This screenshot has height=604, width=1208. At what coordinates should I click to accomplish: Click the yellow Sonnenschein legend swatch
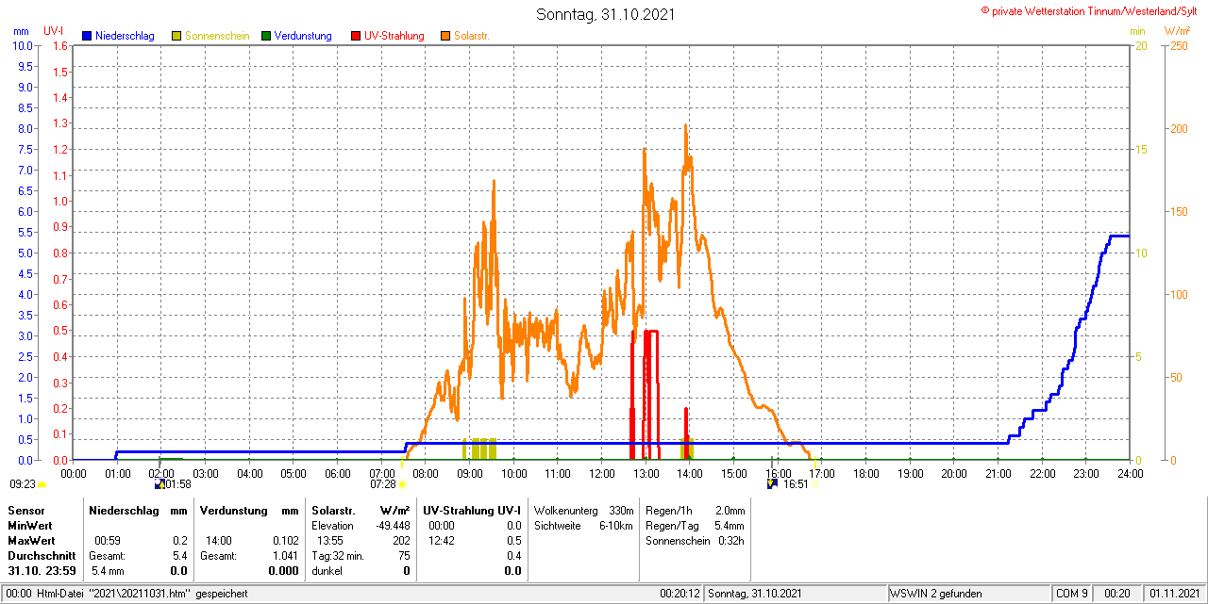(x=176, y=36)
